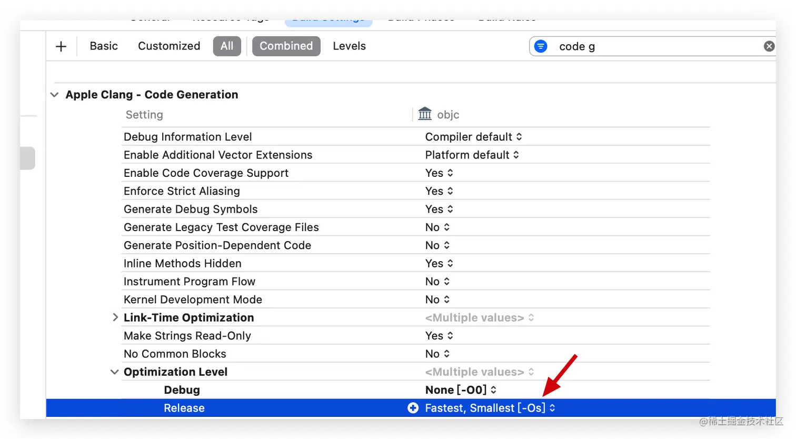Image resolution: width=796 pixels, height=439 pixels.
Task: Change Generate Position-Dependent Code value
Action: pyautogui.click(x=437, y=245)
